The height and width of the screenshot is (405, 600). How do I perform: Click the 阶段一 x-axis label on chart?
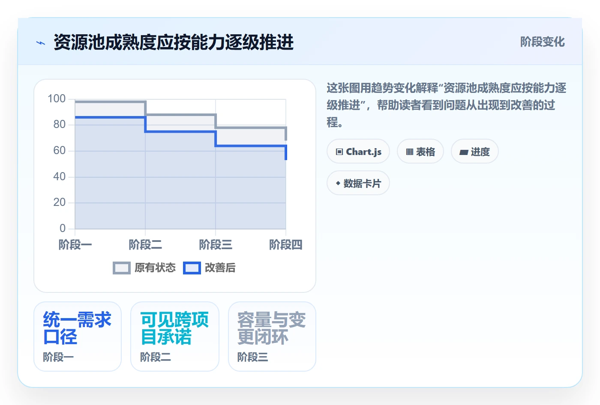[x=75, y=244]
